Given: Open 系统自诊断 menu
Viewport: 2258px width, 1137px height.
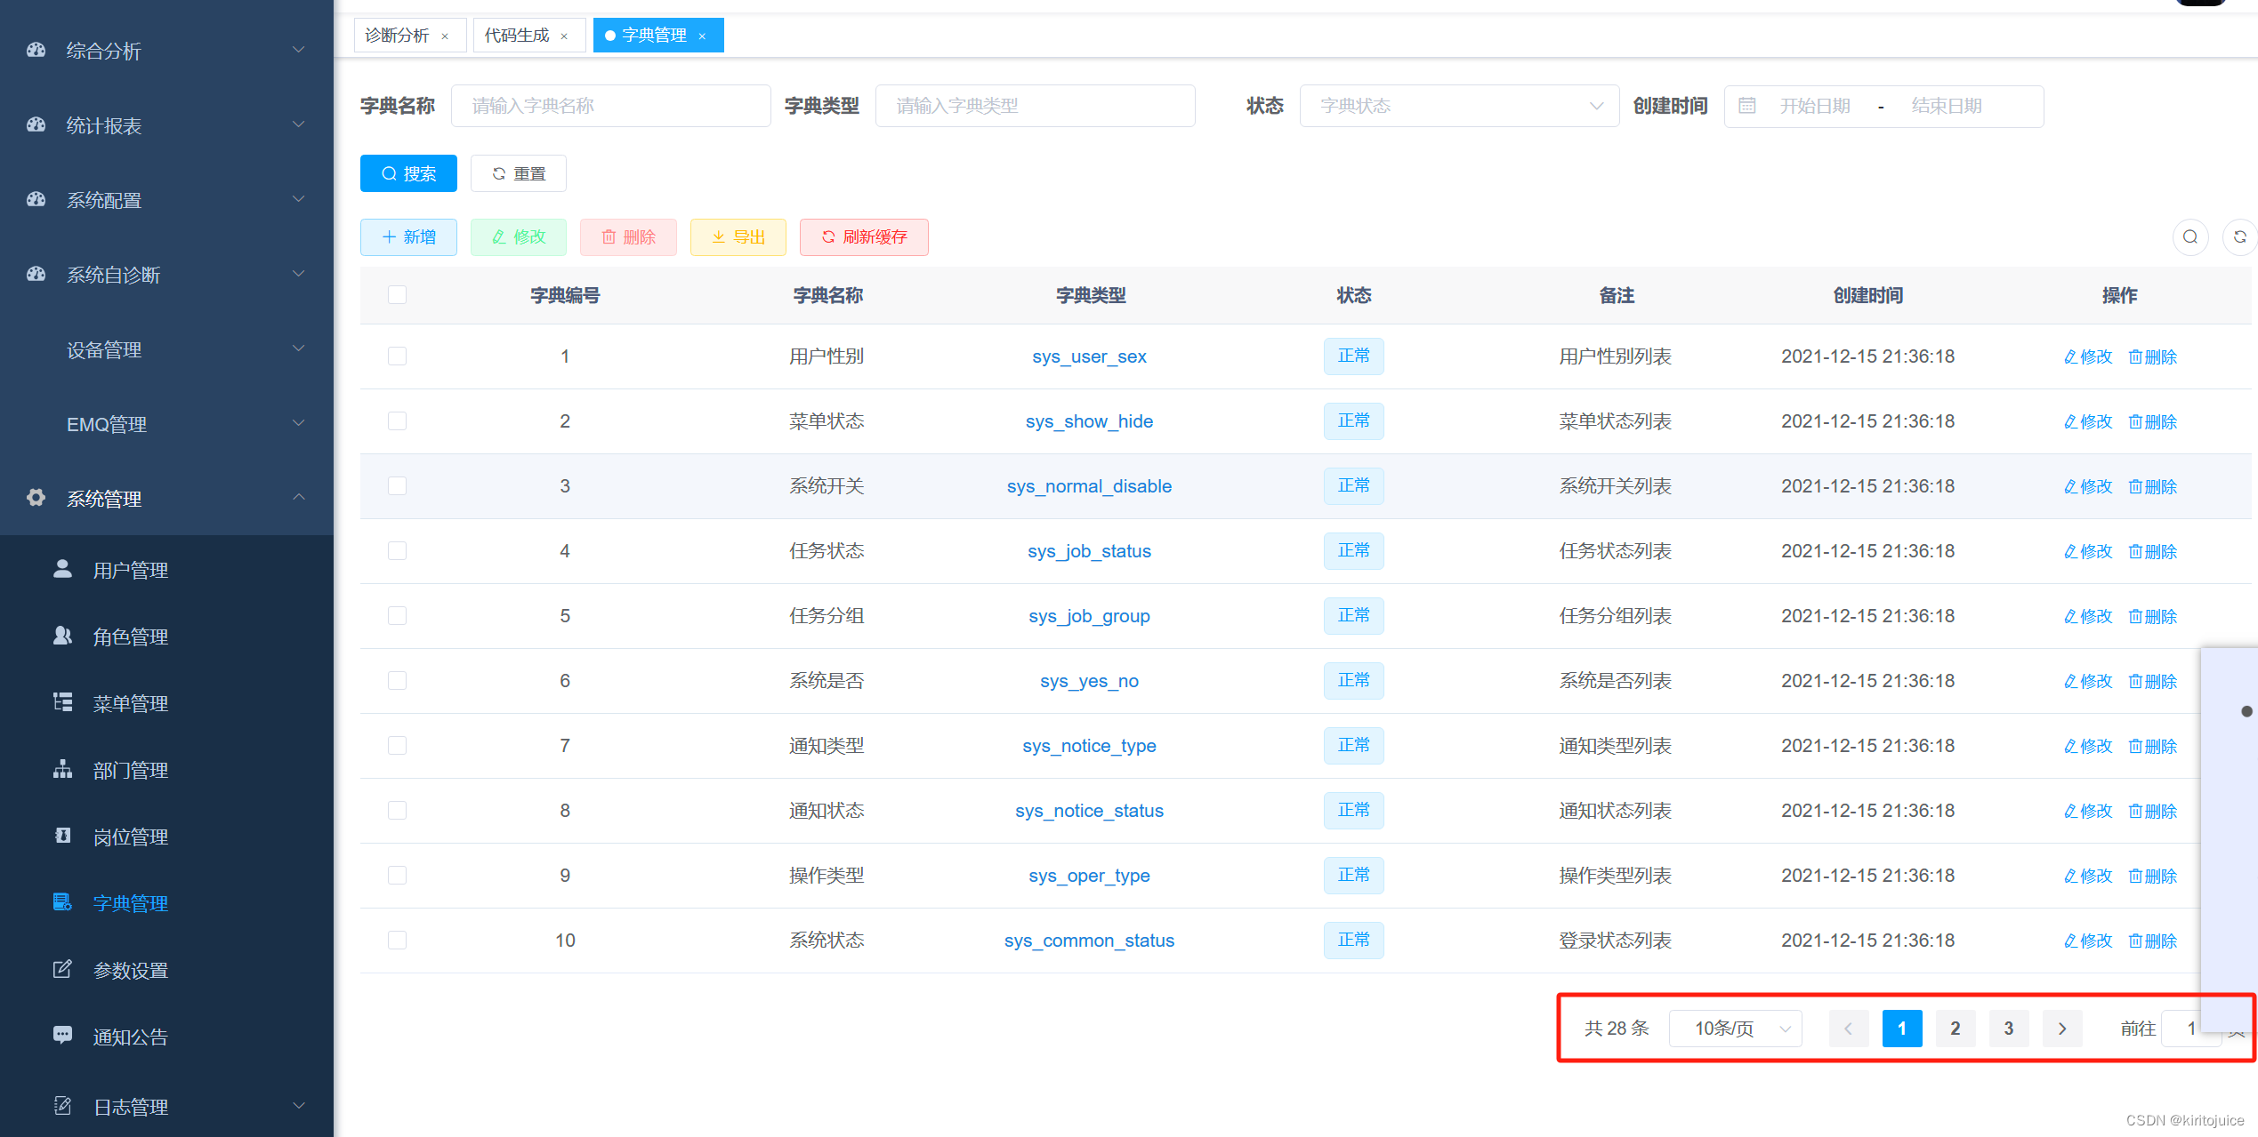Looking at the screenshot, I should [166, 275].
